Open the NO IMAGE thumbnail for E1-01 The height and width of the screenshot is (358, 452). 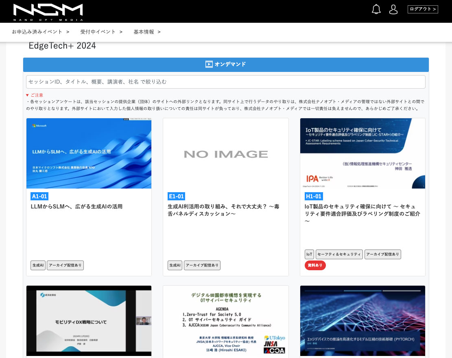tap(226, 153)
